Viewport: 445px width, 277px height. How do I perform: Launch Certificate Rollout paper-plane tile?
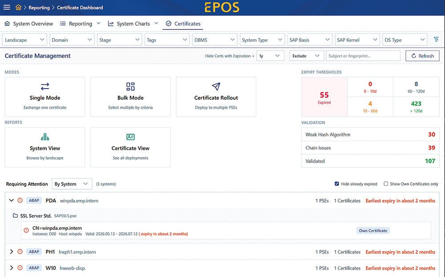coord(216,97)
